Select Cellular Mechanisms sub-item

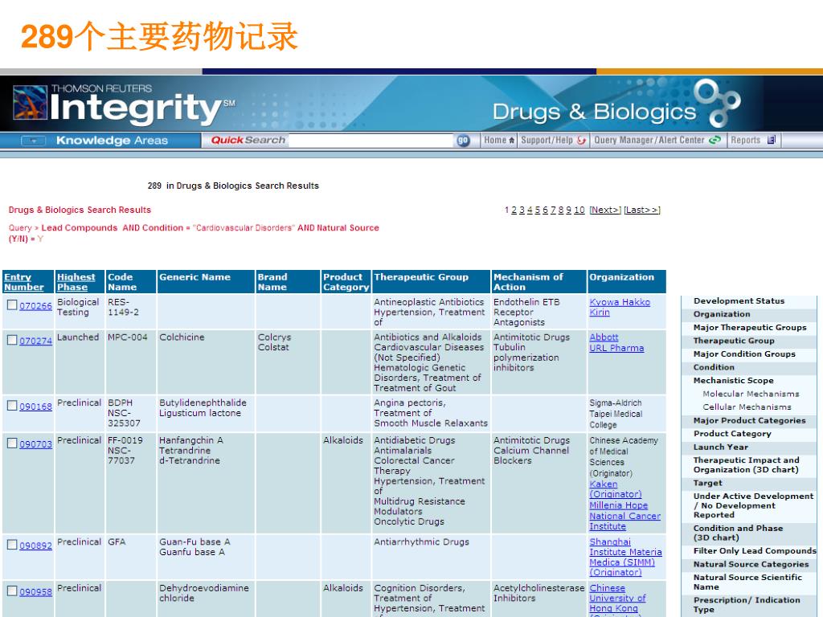point(747,407)
